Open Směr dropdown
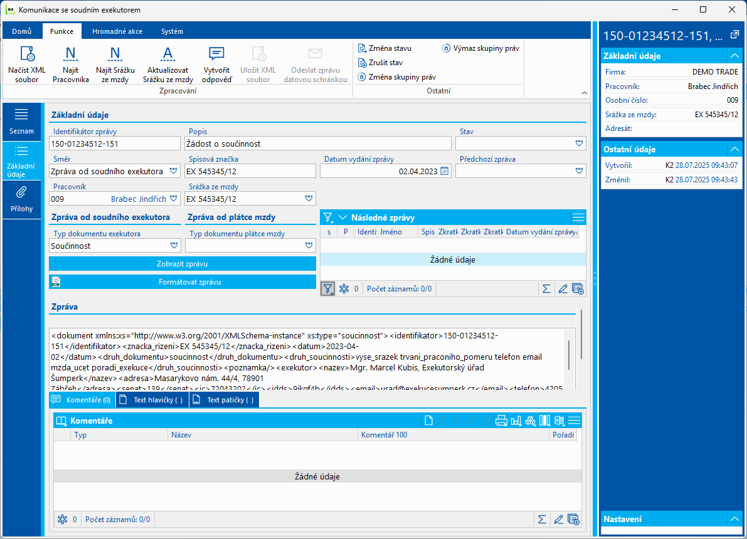Image resolution: width=747 pixels, height=539 pixels. [173, 171]
